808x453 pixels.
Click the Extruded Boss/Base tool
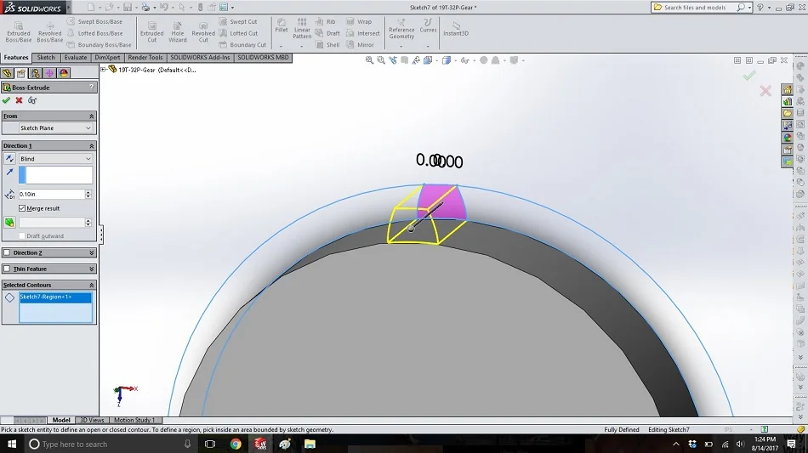click(19, 32)
